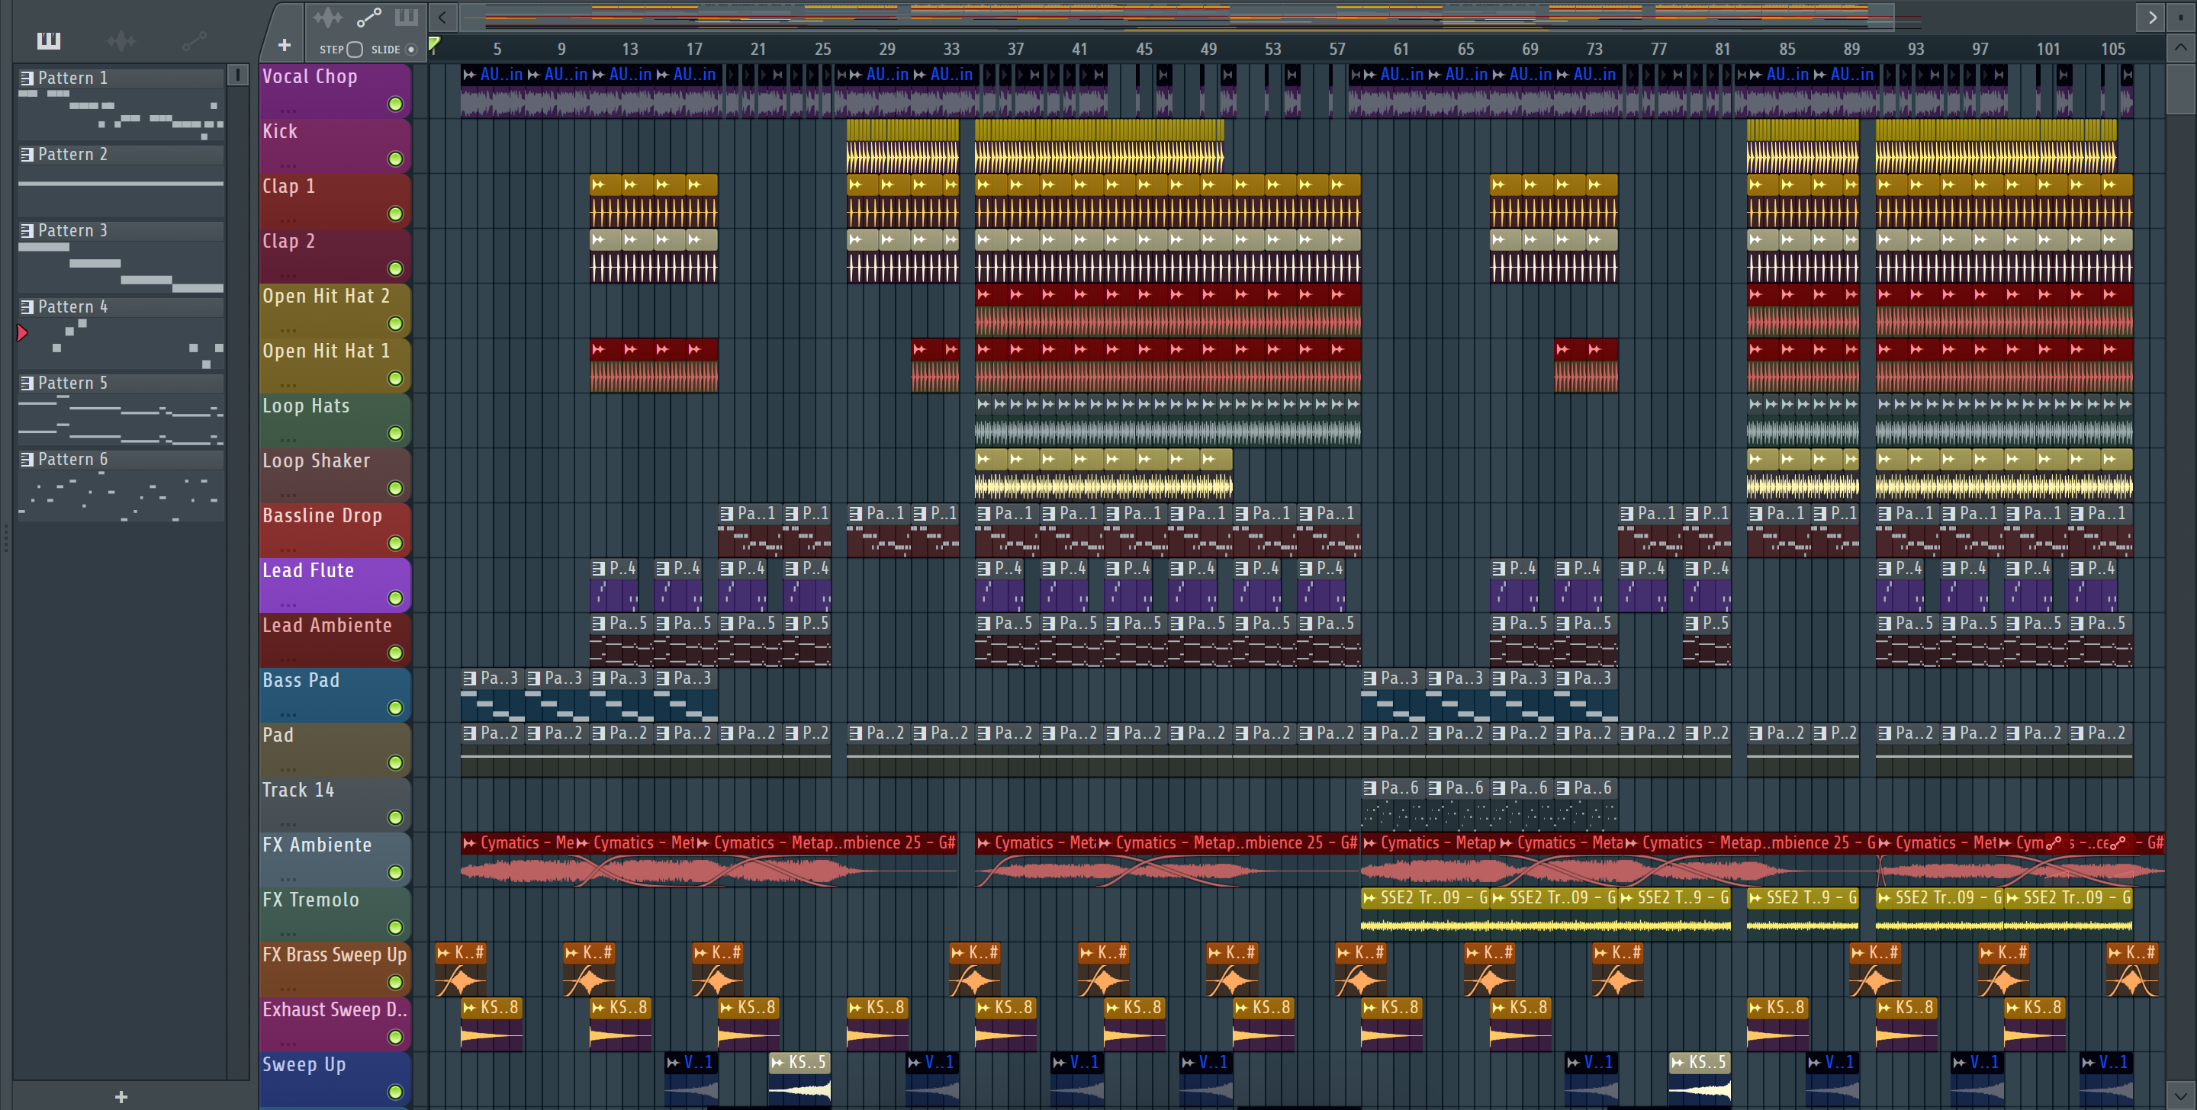Click piano keys icon above track headers
Viewport: 2197px width, 1110px height.
406,17
